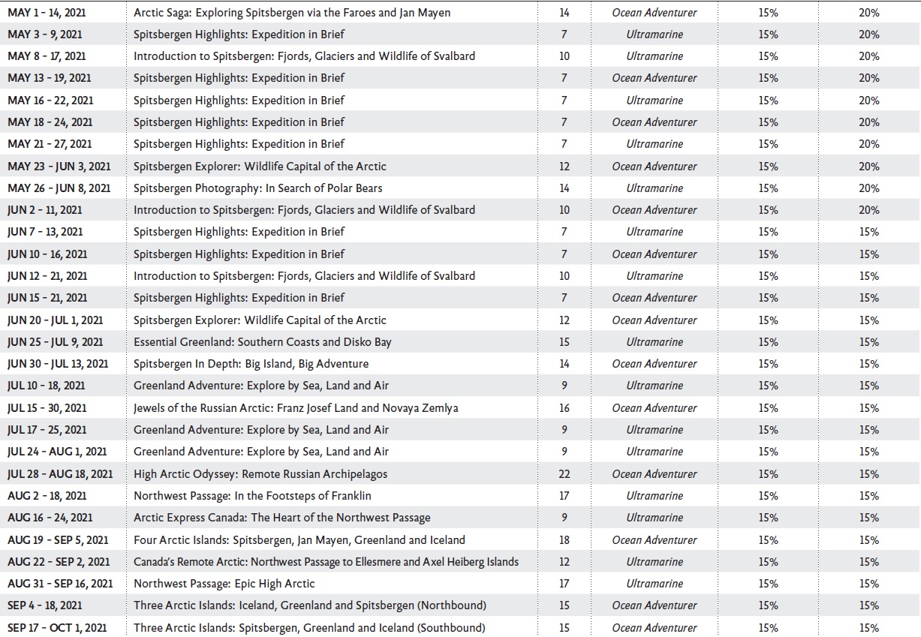This screenshot has width=921, height=637.
Task: Select the JUL 24 - AUG 1, 2021 date
Action: coord(57,452)
